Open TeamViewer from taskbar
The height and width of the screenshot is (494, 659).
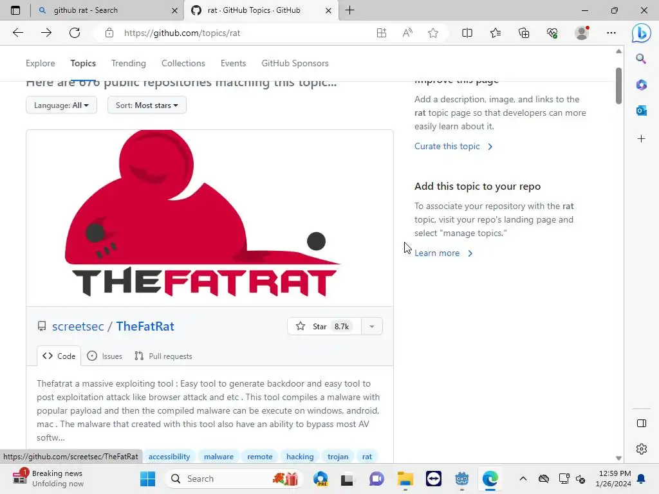[x=434, y=479]
